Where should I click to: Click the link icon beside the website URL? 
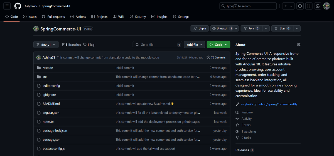[x=237, y=104]
